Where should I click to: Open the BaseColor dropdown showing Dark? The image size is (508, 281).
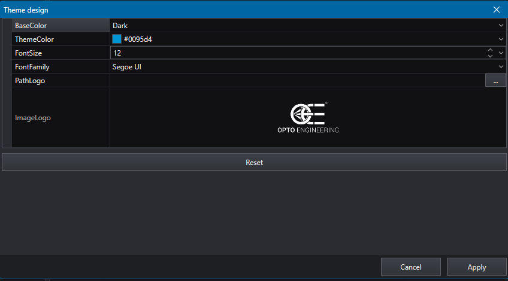pos(308,25)
